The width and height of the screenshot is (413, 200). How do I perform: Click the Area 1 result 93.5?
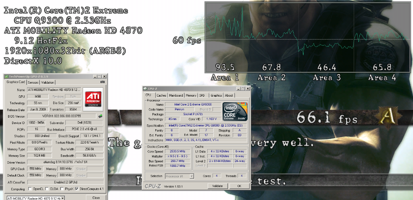[x=225, y=67]
